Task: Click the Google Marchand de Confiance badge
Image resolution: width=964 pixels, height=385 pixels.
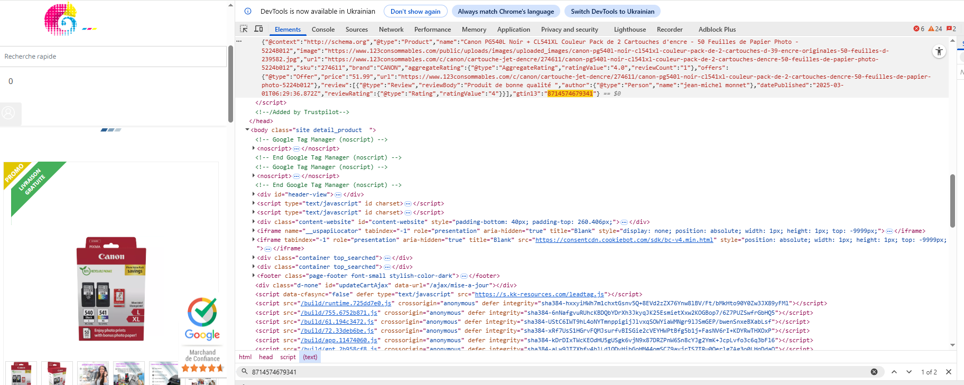Action: pos(202,334)
